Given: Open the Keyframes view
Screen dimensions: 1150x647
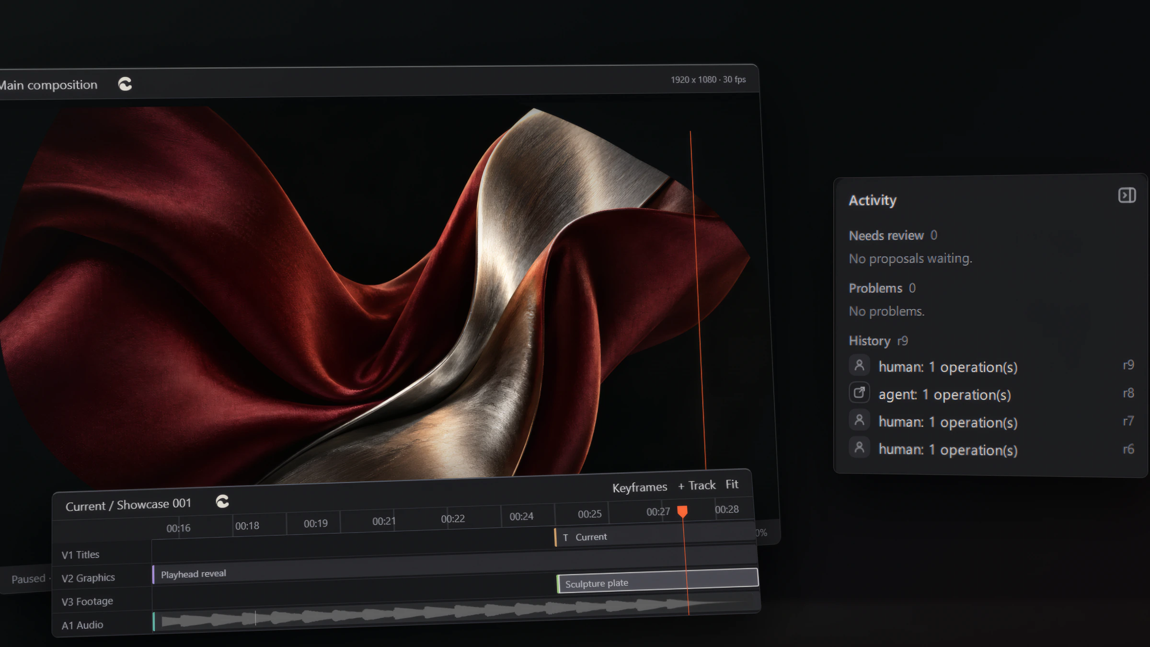Looking at the screenshot, I should [640, 487].
